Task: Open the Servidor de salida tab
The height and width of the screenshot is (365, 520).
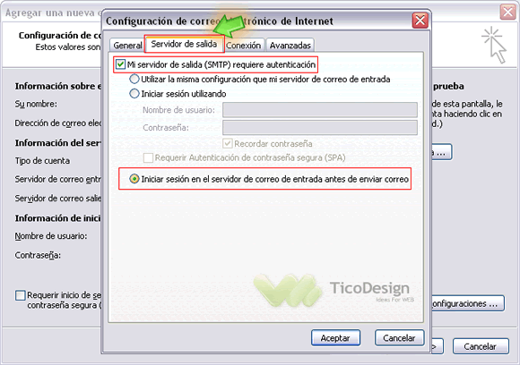Action: click(x=184, y=44)
